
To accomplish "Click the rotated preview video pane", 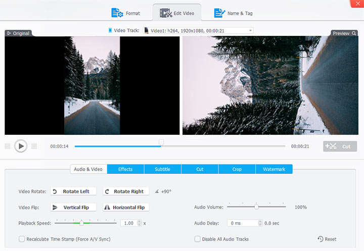I will pyautogui.click(x=270, y=85).
